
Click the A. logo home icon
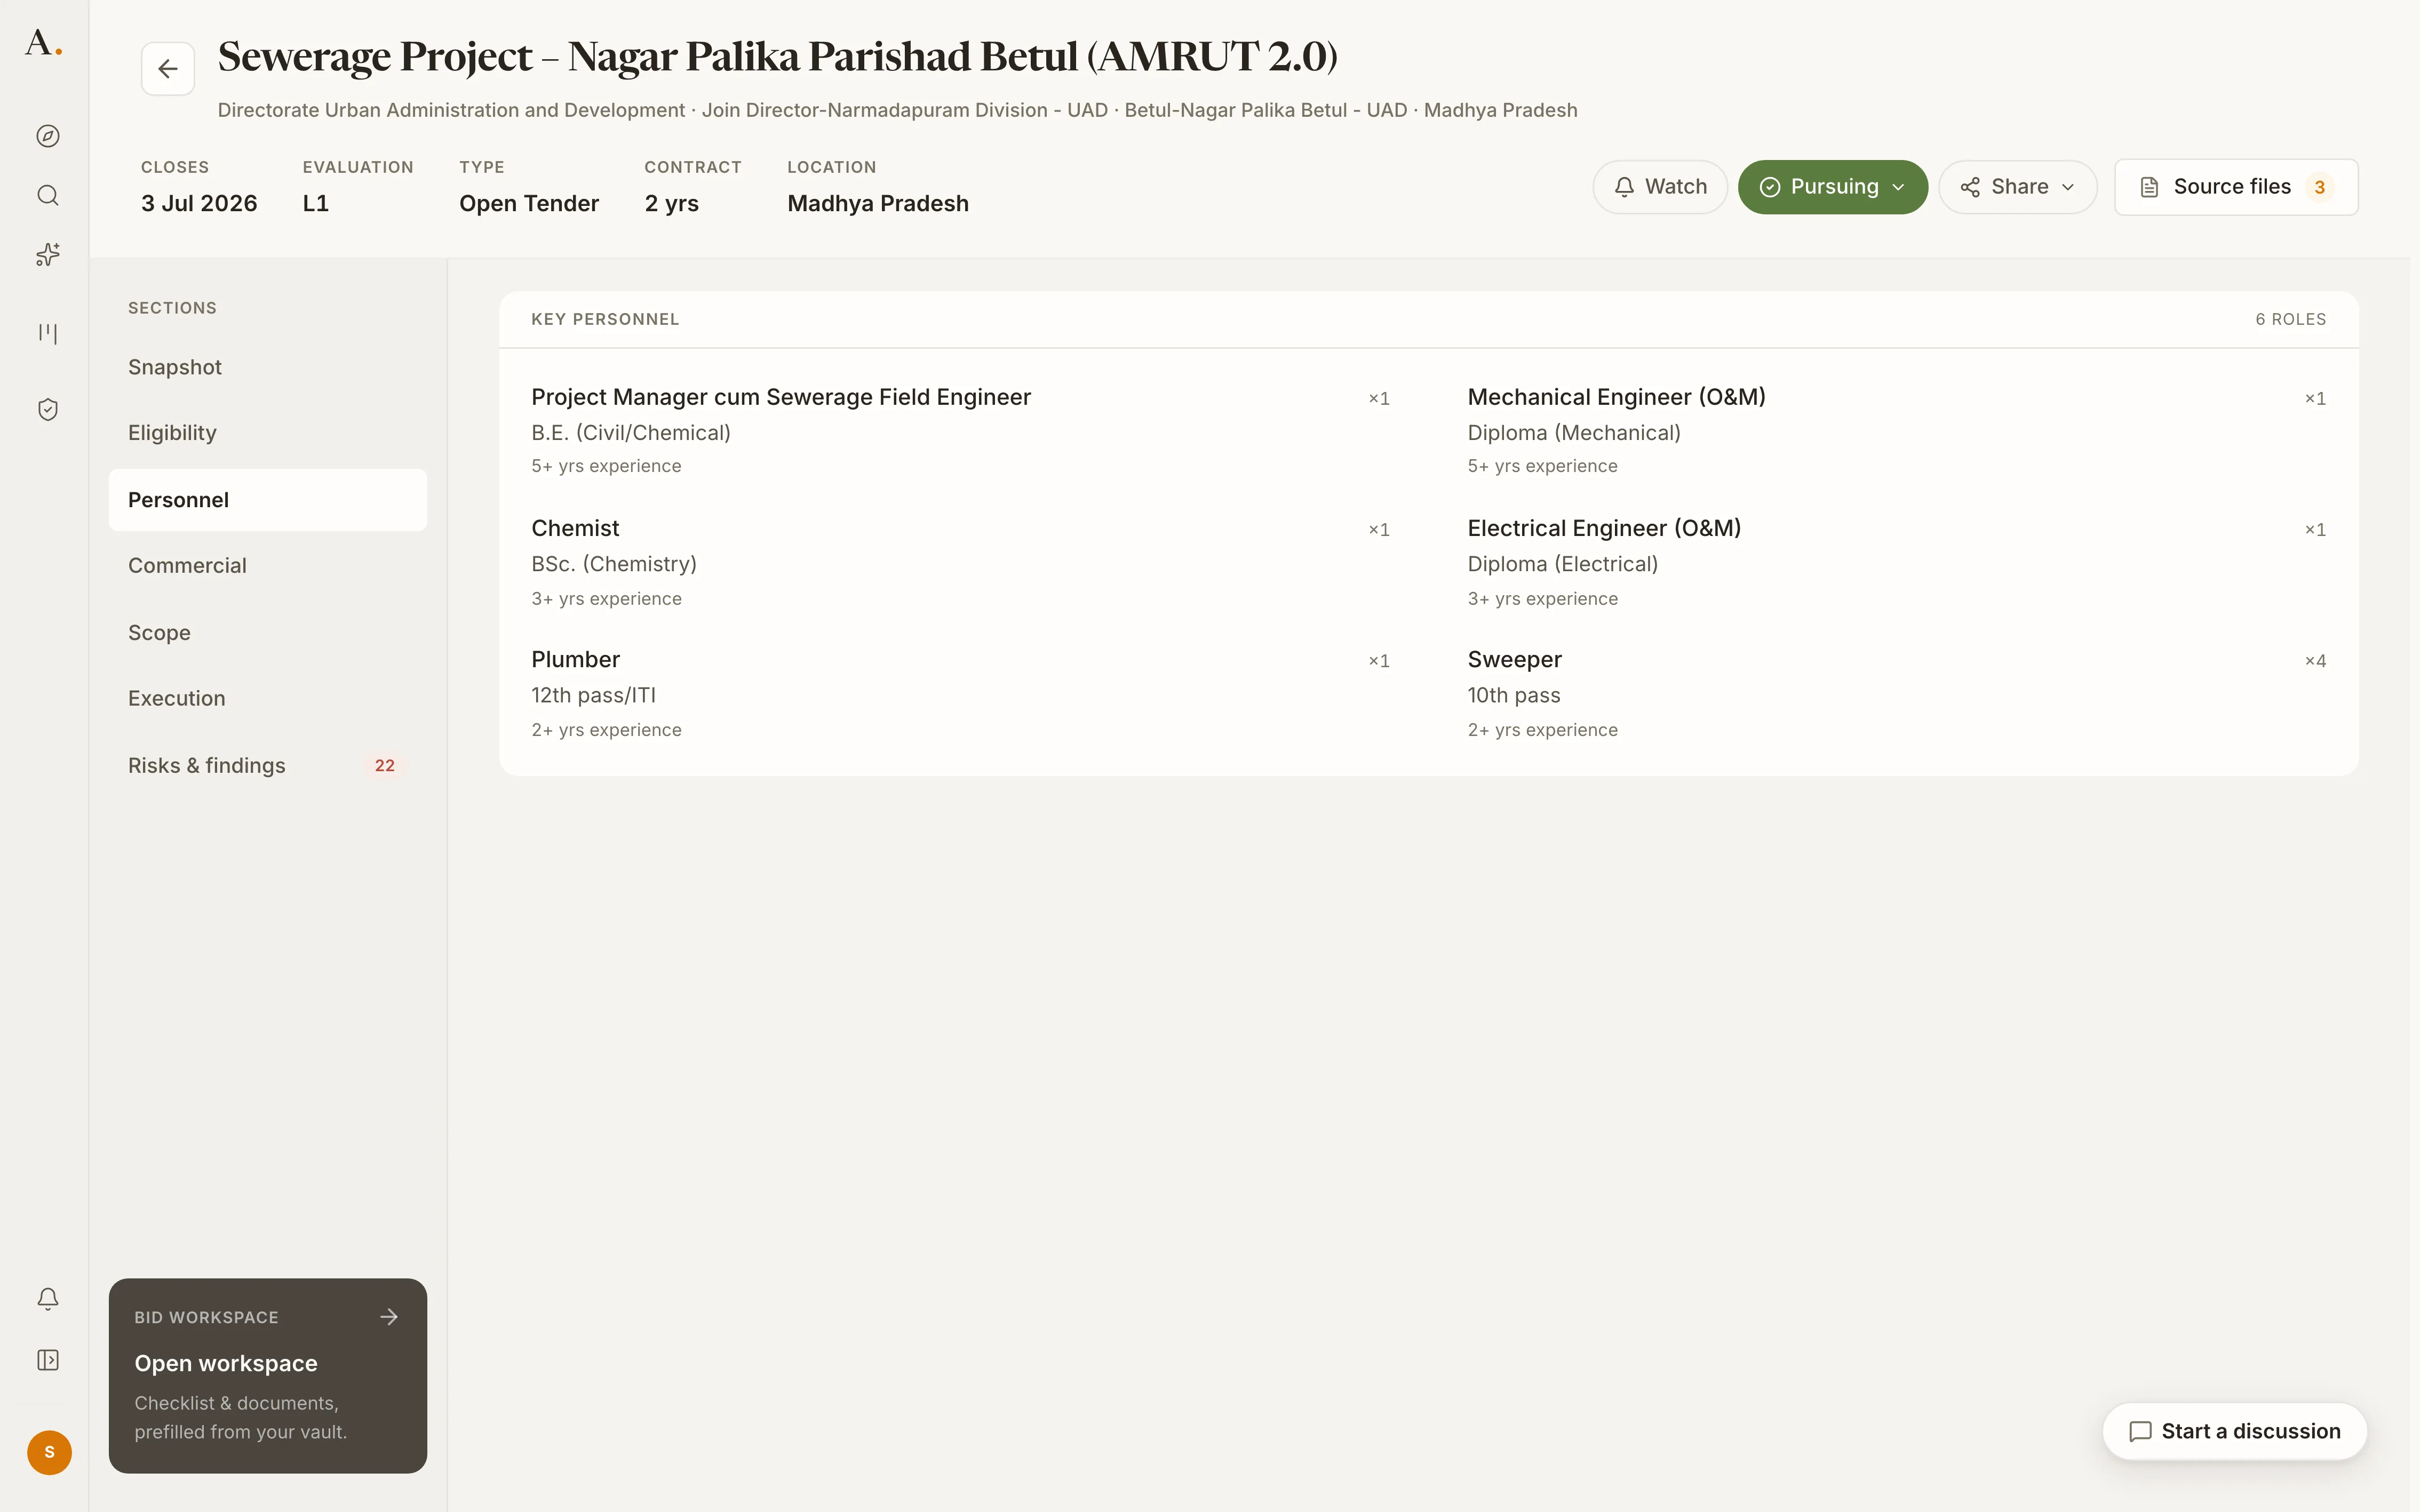coord(43,43)
